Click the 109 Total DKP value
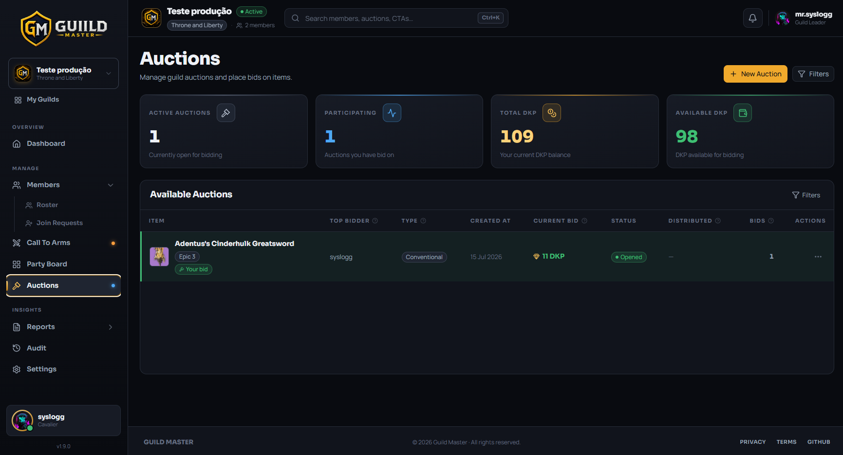843x455 pixels. [517, 137]
